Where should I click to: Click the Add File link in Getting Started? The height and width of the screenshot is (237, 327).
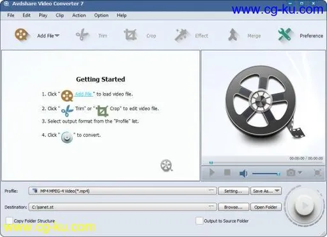tap(84, 94)
